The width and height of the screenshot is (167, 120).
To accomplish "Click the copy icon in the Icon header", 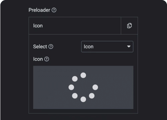I will 129,26.
